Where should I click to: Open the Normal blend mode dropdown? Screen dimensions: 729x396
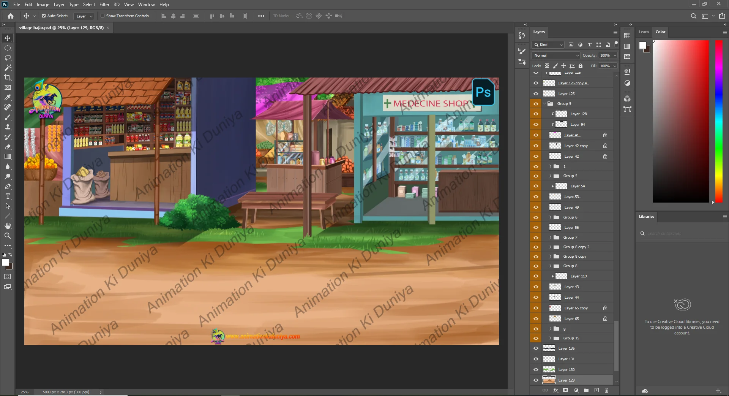[556, 55]
